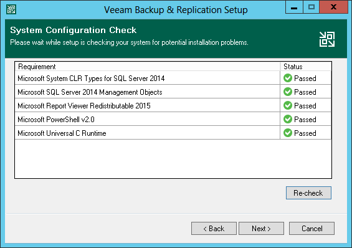Click Passed status text for CLR Types
Image resolution: width=352 pixels, height=248 pixels.
coord(305,79)
